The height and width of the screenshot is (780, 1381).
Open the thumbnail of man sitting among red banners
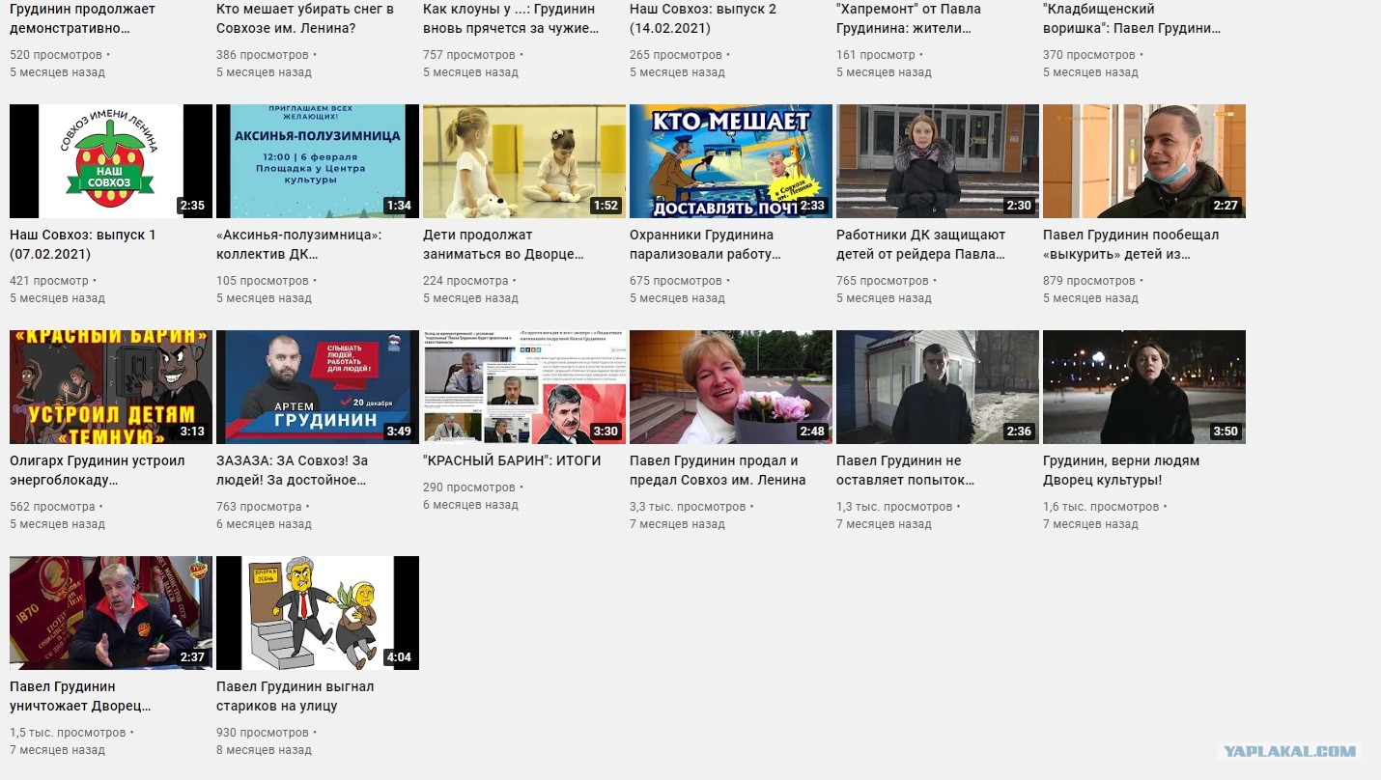pyautogui.click(x=111, y=613)
